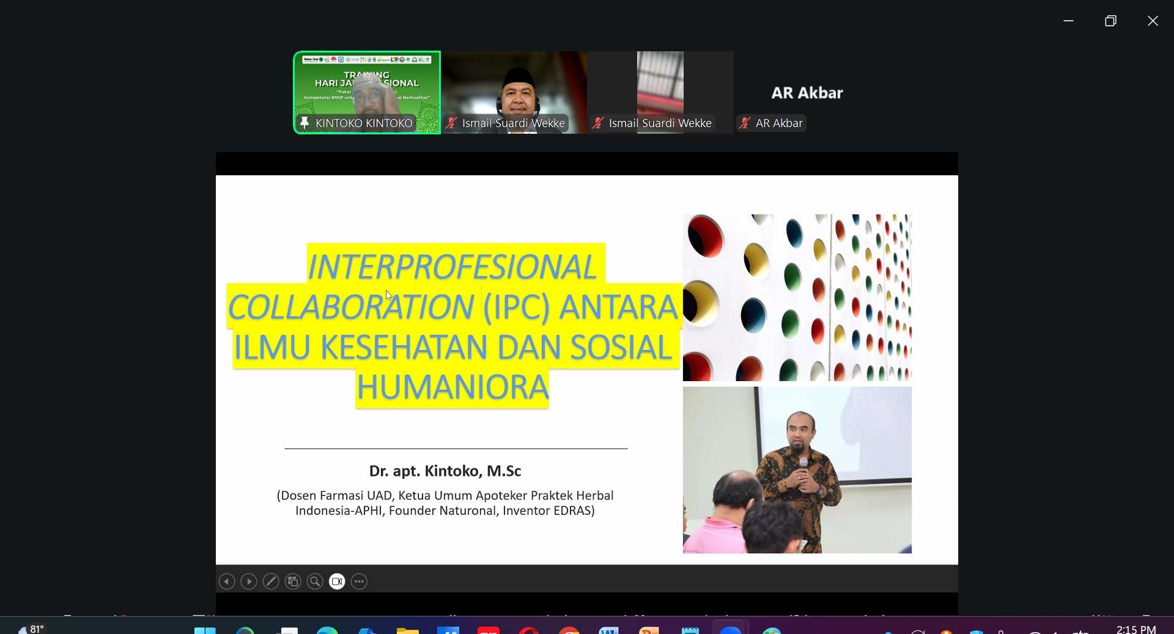Select KINTOKO KINTOKO pinned video tile

pos(367,92)
